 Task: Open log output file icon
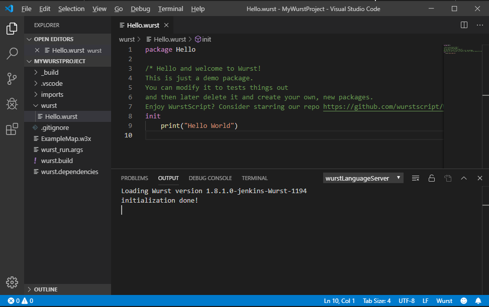pos(448,178)
